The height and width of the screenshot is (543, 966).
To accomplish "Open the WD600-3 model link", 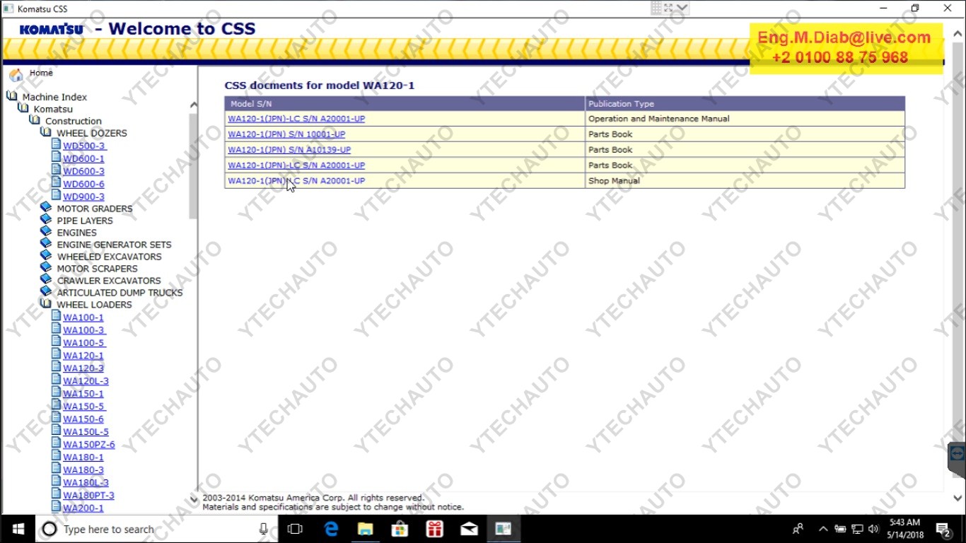I will coord(83,171).
